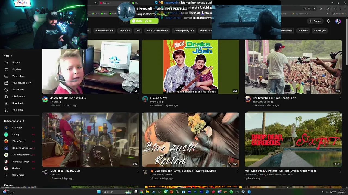Open the lilhagan channel avatar
The image size is (348, 195).
pyautogui.click(x=45, y=99)
